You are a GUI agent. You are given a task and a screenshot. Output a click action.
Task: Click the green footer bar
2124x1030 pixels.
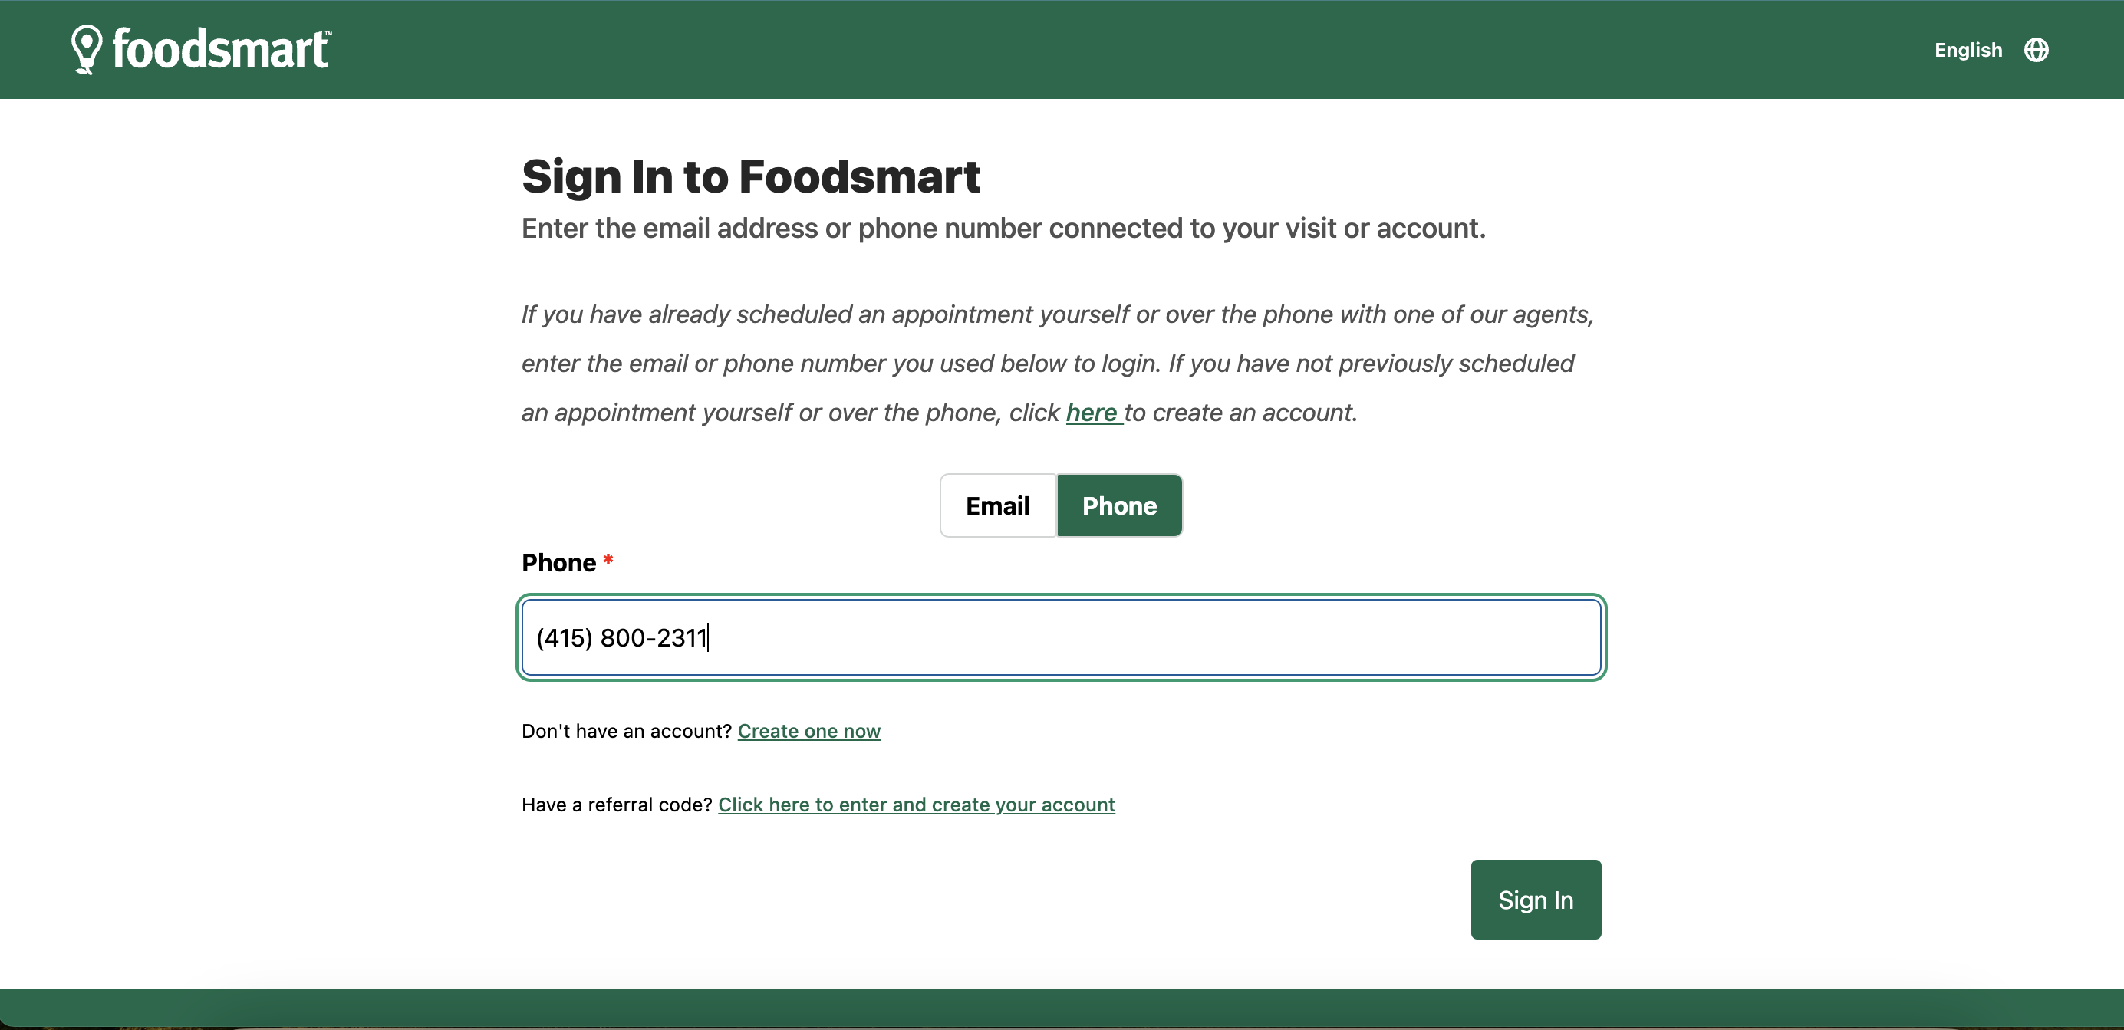1062,1008
